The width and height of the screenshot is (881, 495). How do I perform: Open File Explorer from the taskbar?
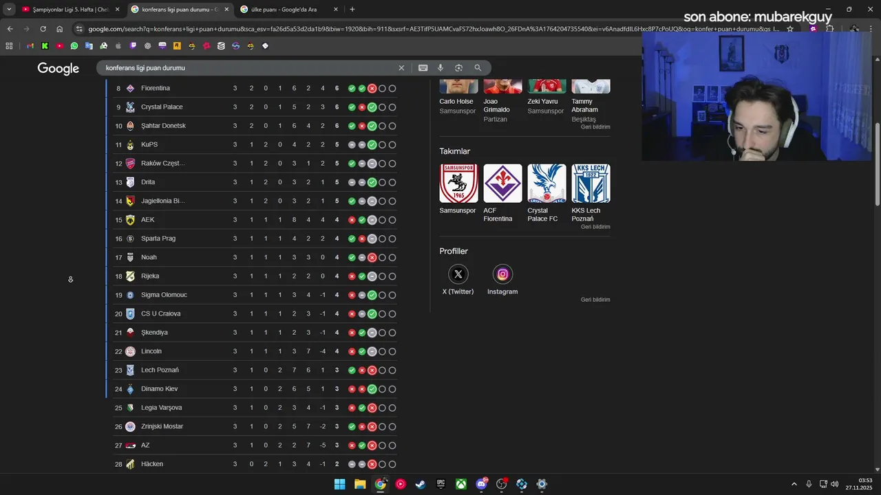360,484
